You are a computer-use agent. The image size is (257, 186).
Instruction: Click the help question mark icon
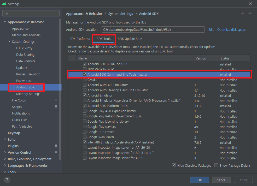(7, 180)
